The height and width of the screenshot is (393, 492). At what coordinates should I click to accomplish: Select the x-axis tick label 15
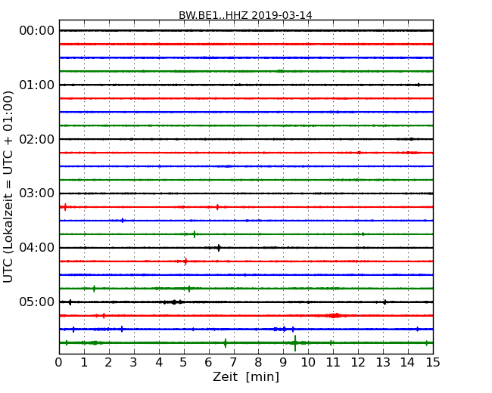(433, 363)
